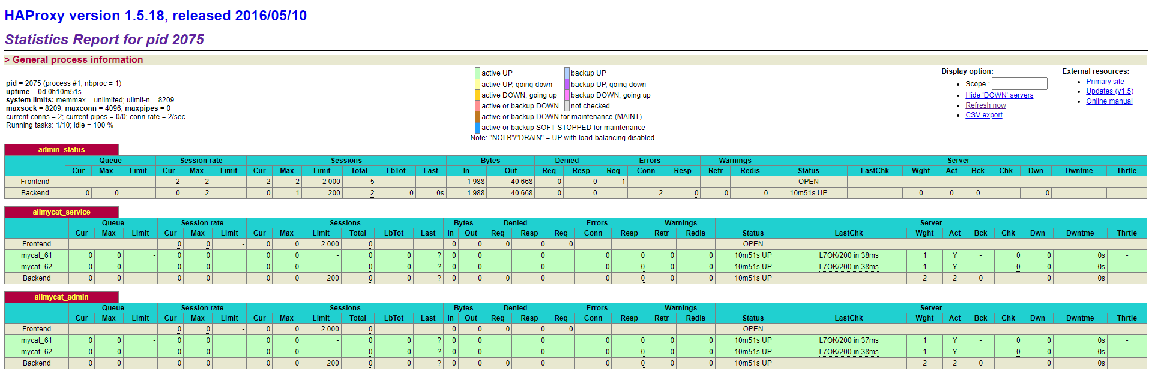Click the active UP, going down legend swatch
The height and width of the screenshot is (380, 1152).
pyautogui.click(x=477, y=85)
